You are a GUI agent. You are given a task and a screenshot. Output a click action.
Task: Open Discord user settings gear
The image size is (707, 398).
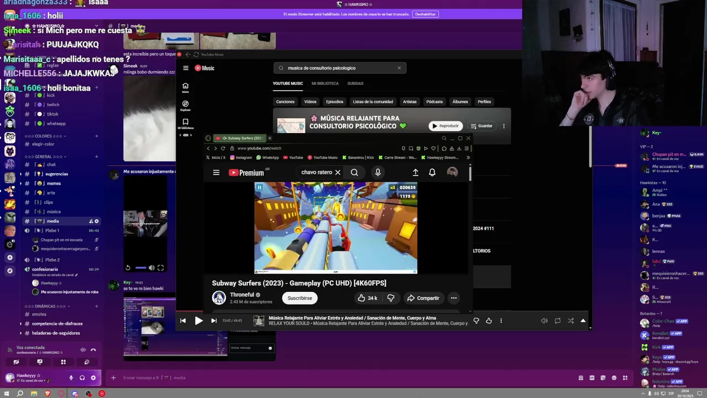tap(93, 378)
